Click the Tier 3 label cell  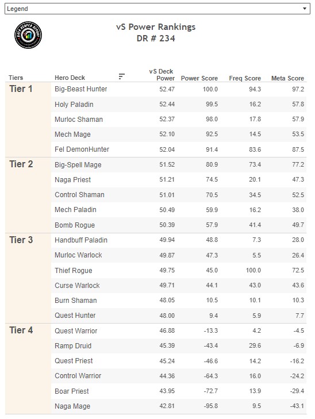(x=28, y=278)
